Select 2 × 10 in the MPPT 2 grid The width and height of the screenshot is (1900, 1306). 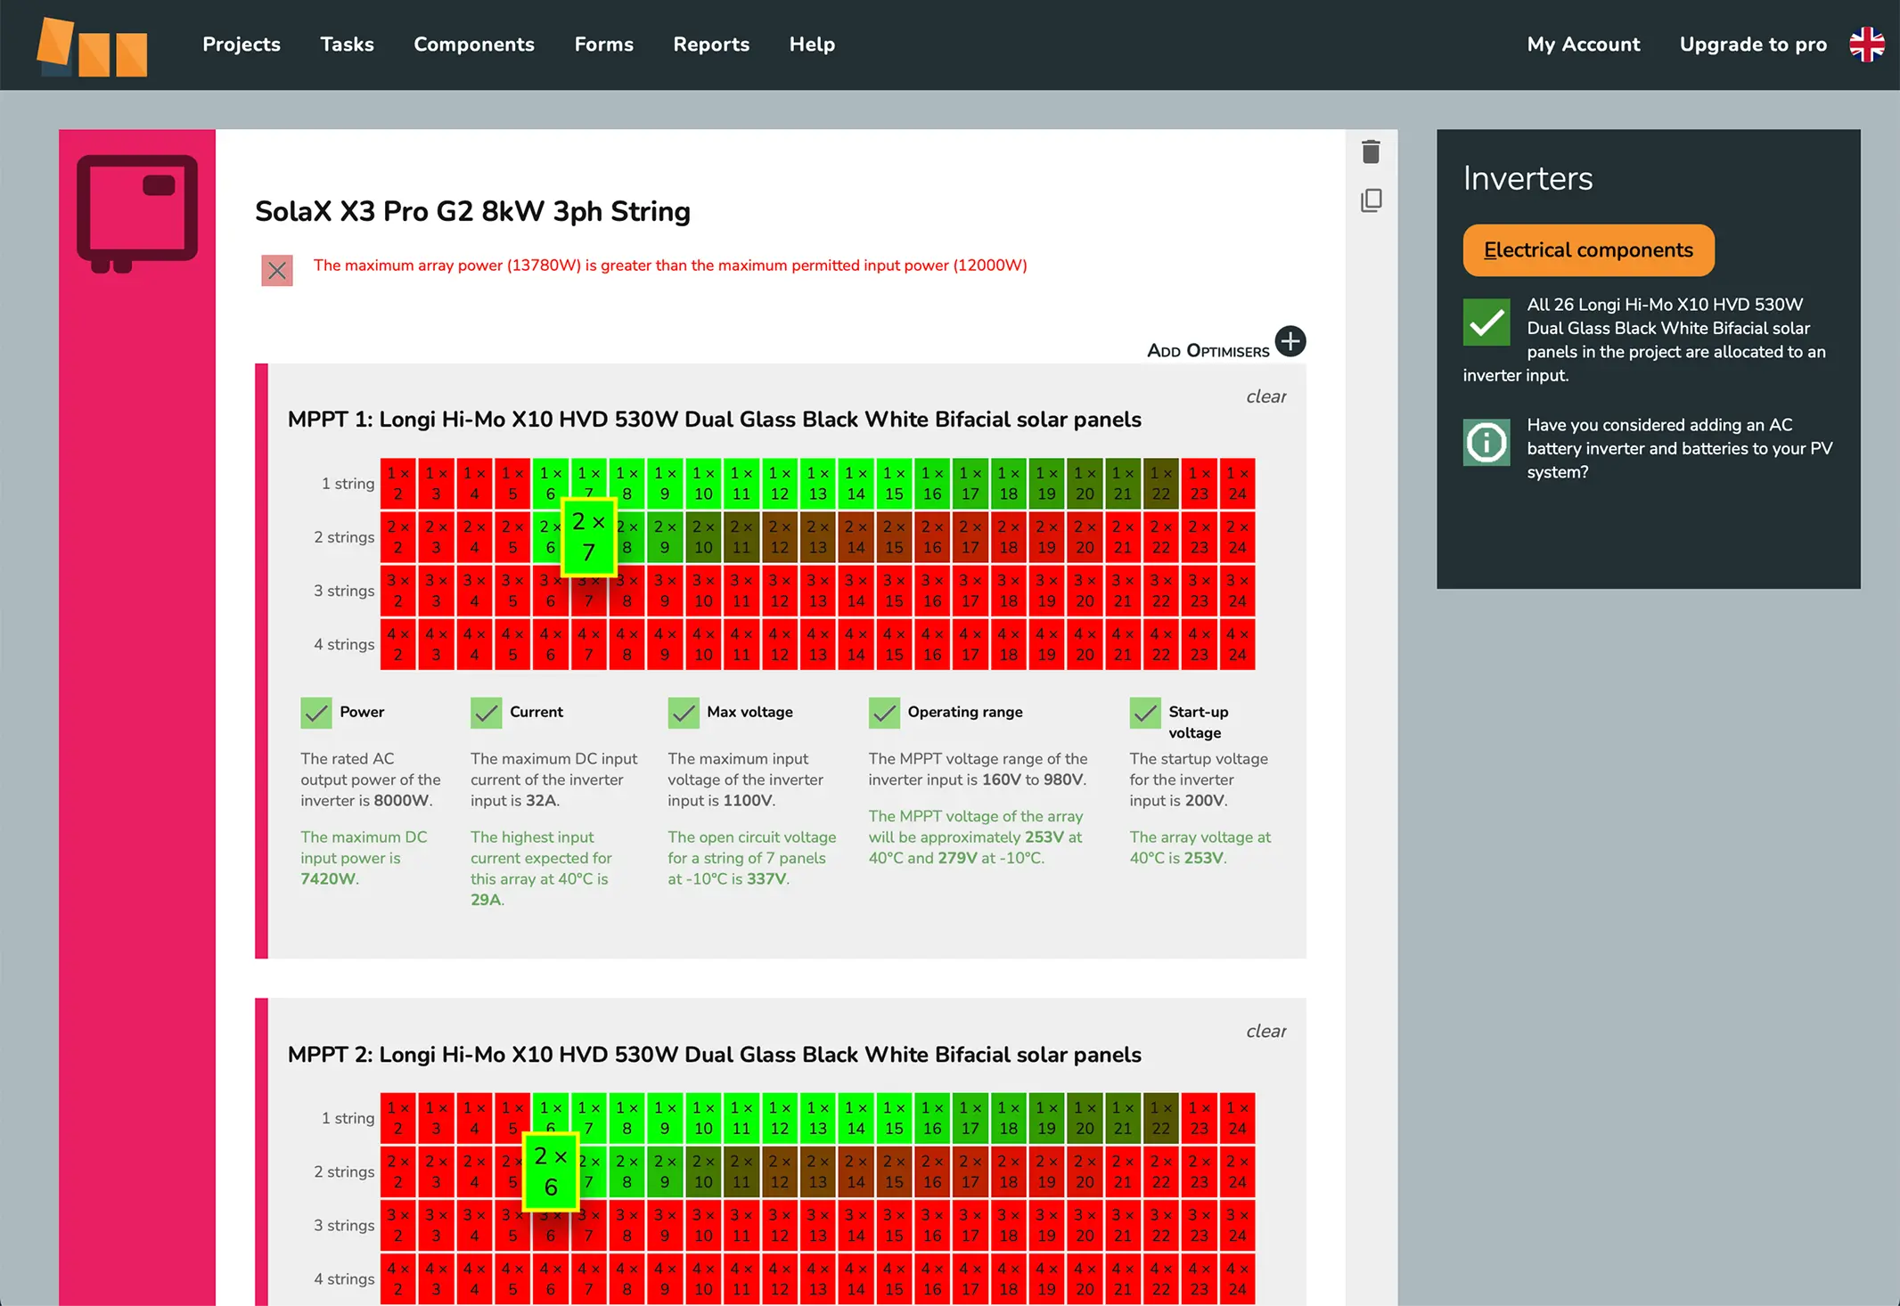[703, 1171]
